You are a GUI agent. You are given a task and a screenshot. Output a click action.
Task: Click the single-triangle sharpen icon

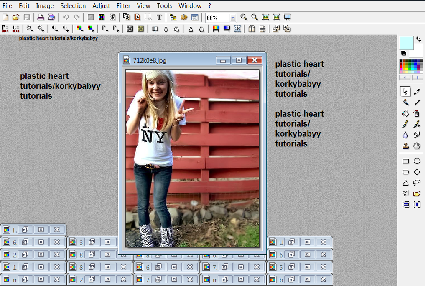tap(191, 29)
